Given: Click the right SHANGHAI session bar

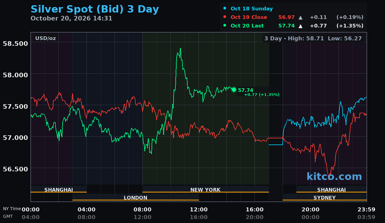Looking at the screenshot, I should coord(332,189).
